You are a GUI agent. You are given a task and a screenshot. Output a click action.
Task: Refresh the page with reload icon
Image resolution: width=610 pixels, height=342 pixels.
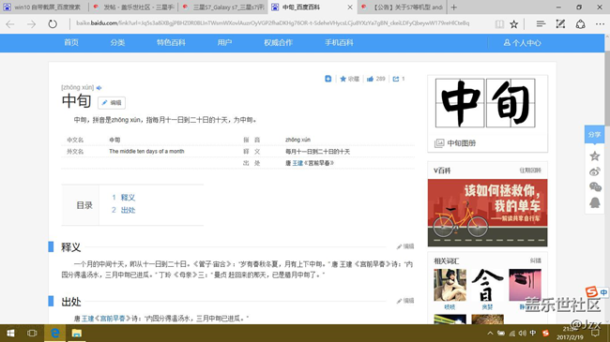[53, 24]
